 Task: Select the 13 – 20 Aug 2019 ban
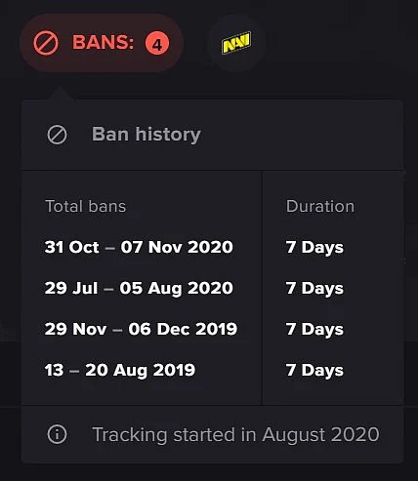[120, 371]
